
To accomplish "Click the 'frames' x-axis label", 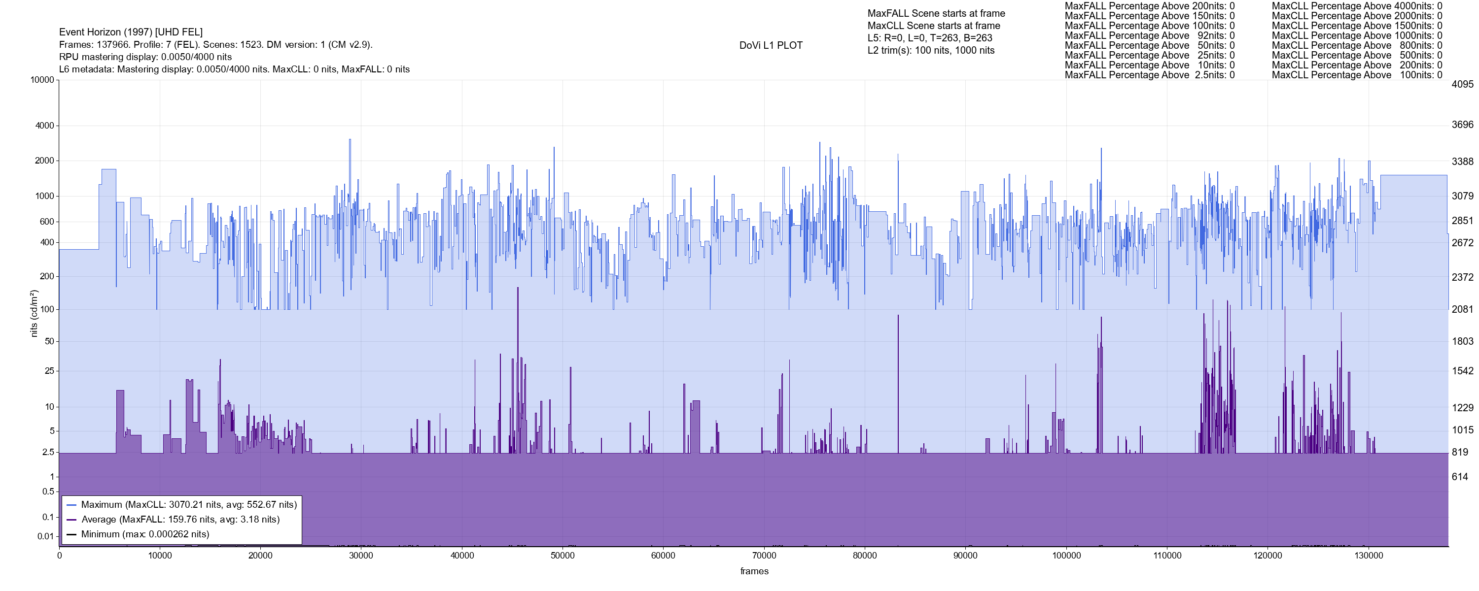I will (x=754, y=571).
